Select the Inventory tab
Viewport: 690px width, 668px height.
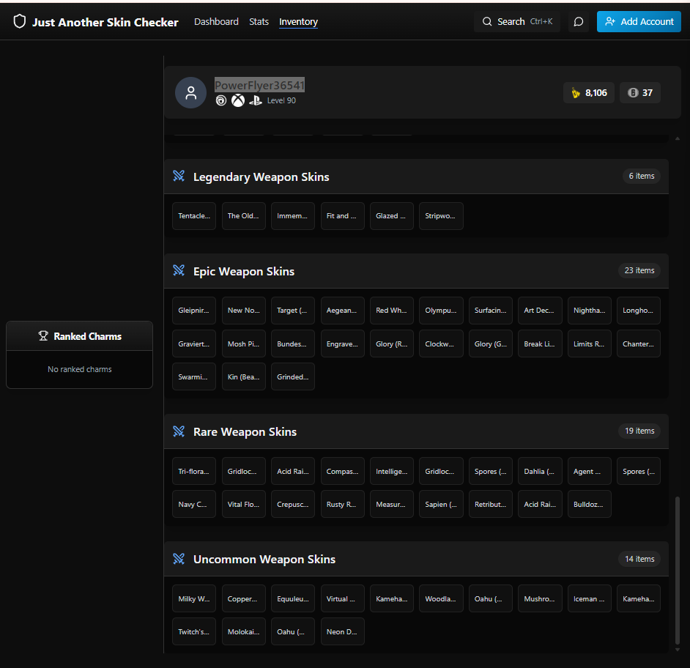tap(298, 21)
